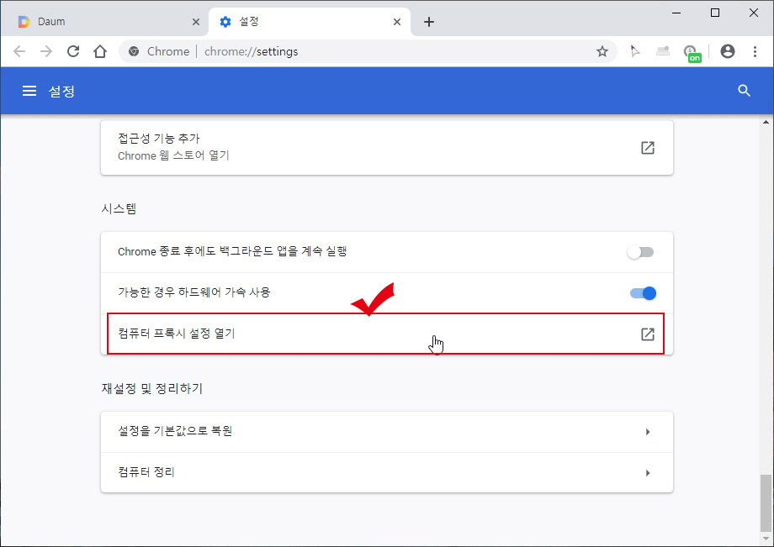774x547 pixels.
Task: Click 설정을 기본값으로 복원 text
Action: 175,431
